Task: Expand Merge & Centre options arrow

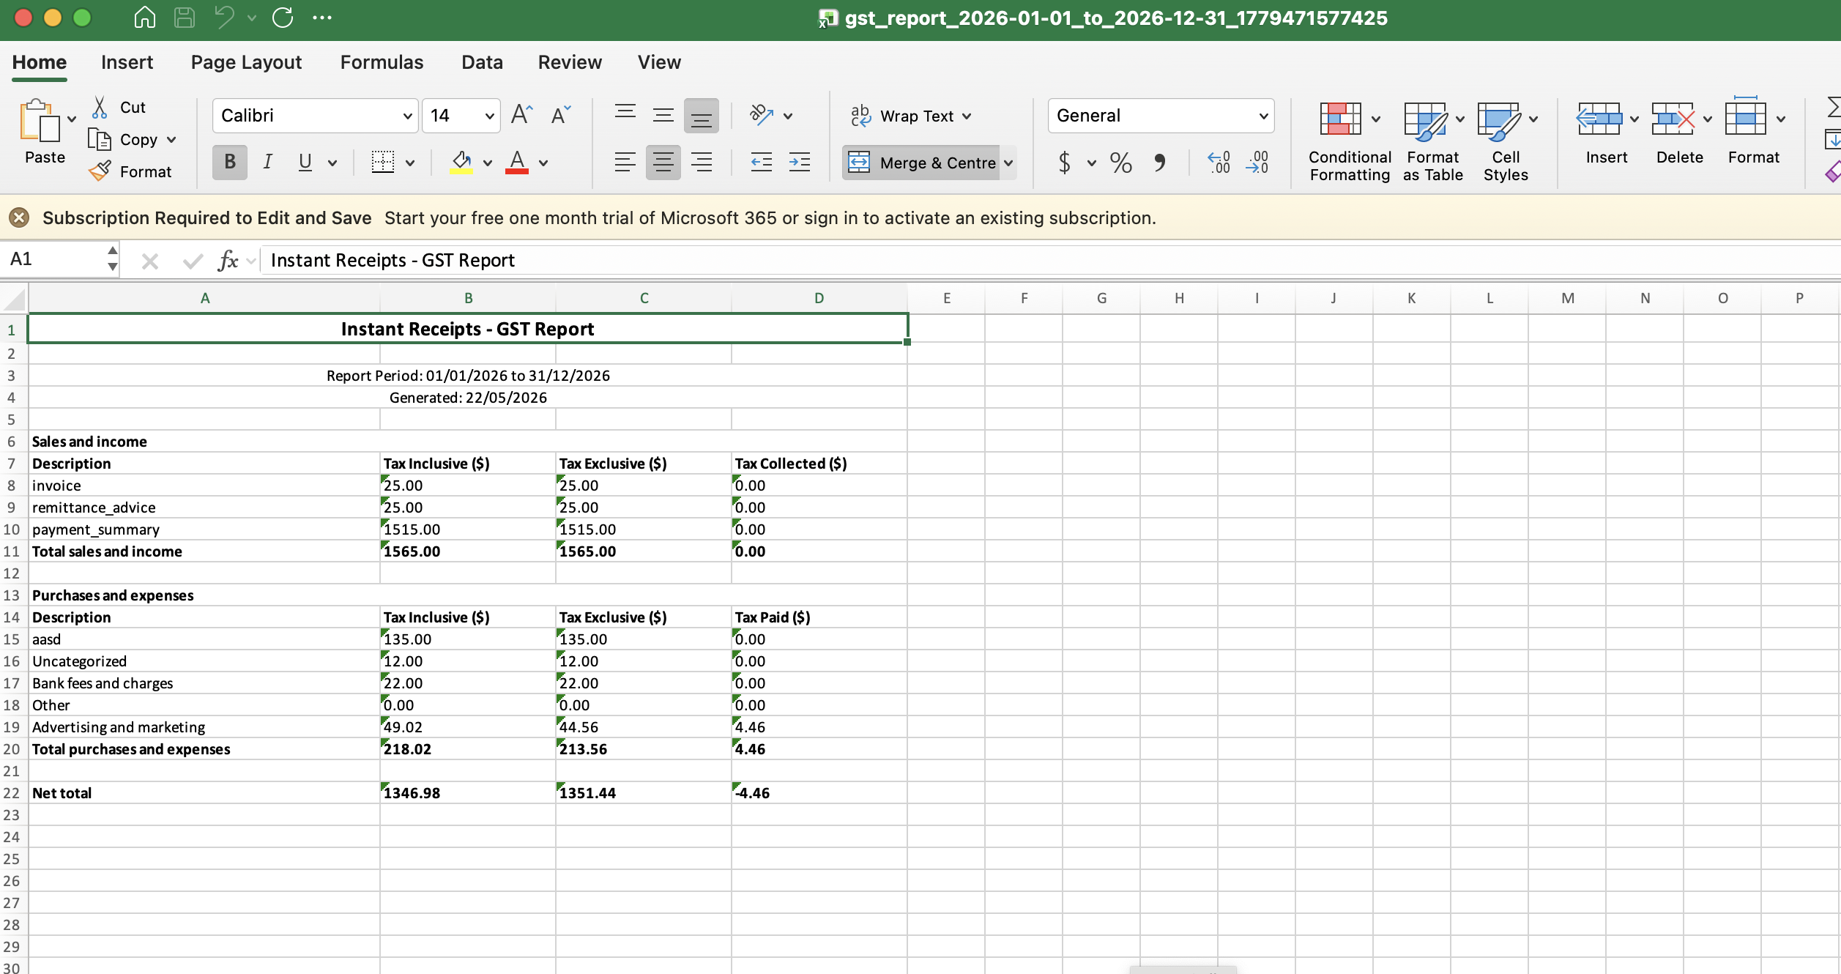Action: (x=1008, y=163)
